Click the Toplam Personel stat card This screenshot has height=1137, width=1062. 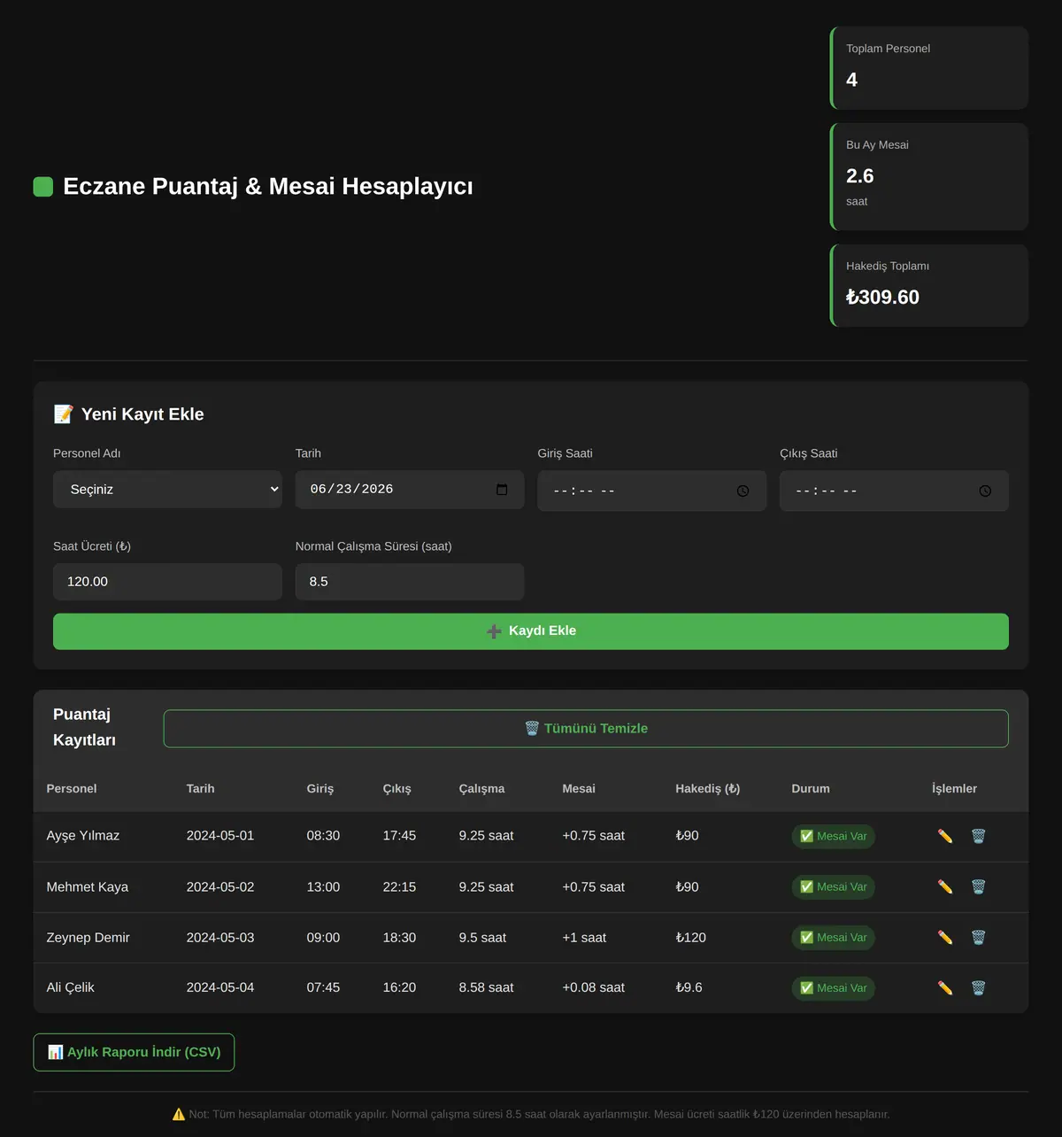(x=929, y=68)
